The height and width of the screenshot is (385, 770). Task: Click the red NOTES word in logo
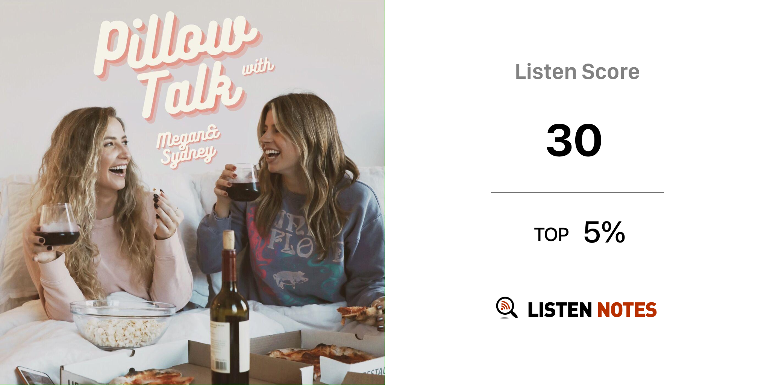coord(627,310)
